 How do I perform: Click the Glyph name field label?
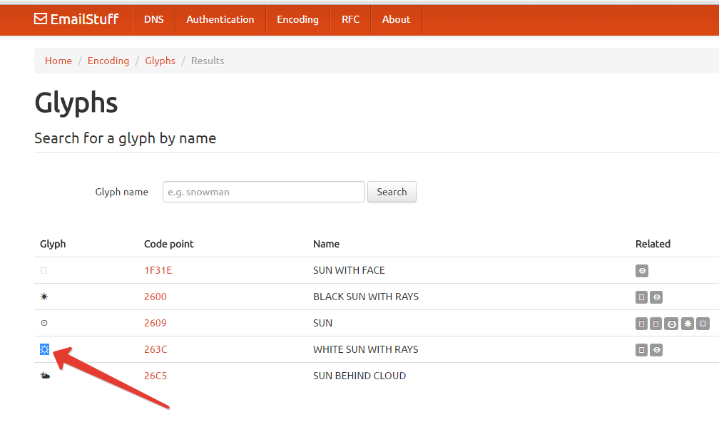[121, 192]
